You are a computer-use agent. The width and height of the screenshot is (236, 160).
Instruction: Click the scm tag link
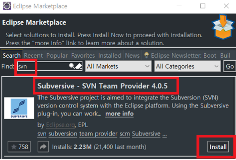coord(125,134)
